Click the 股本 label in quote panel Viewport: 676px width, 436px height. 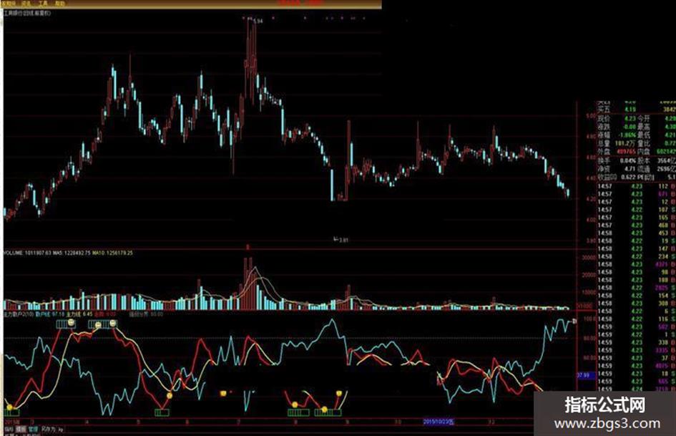coord(644,160)
